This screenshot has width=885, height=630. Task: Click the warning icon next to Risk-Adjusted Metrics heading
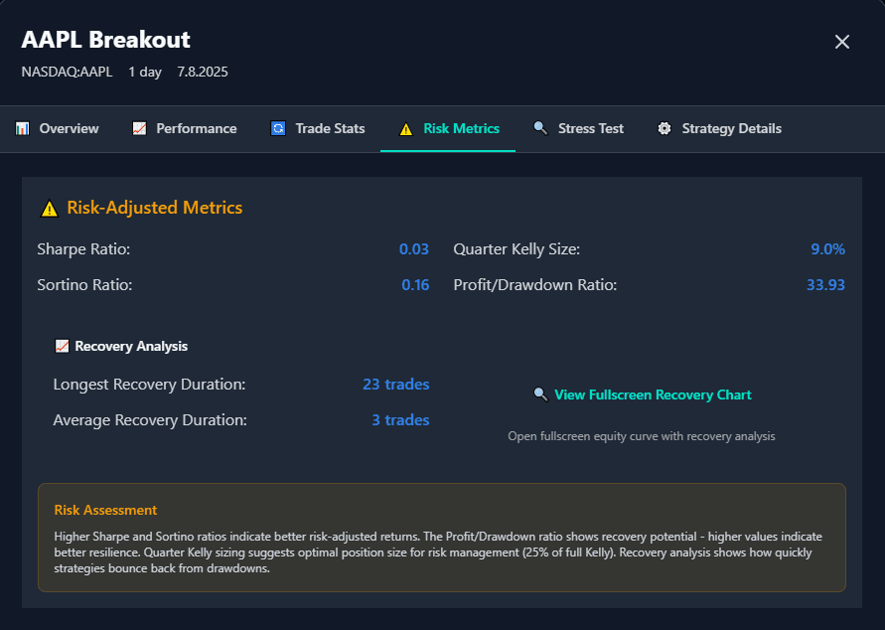[x=49, y=209]
